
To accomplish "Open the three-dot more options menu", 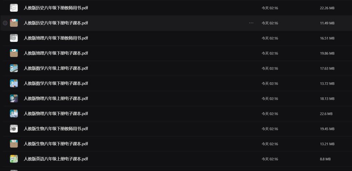I will 251,23.
